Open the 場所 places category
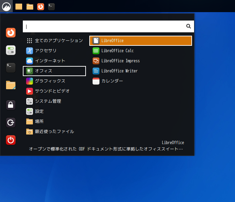 54,122
